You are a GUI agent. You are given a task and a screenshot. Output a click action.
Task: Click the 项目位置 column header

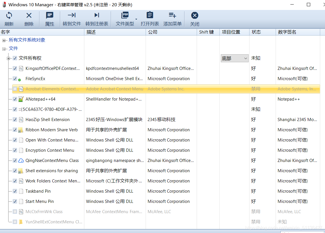click(234, 32)
